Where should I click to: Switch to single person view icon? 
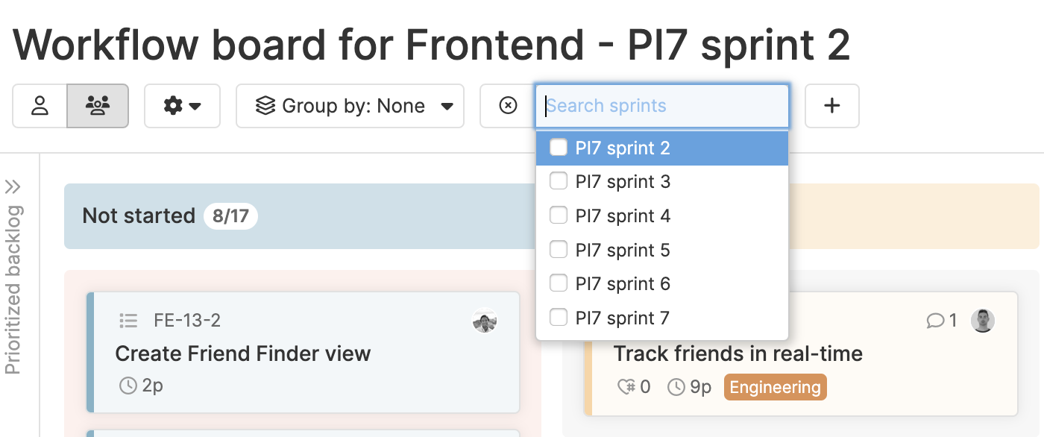(40, 106)
